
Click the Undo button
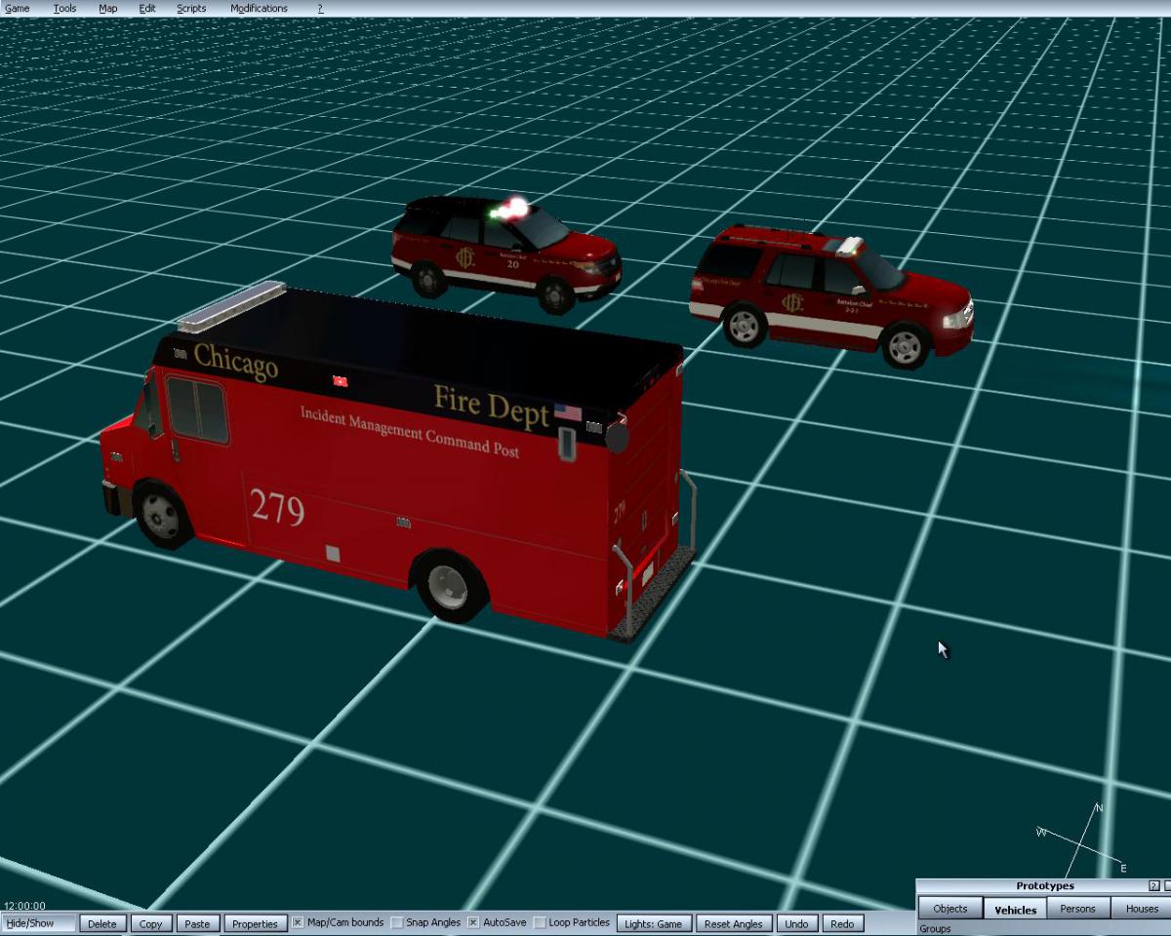[x=796, y=923]
